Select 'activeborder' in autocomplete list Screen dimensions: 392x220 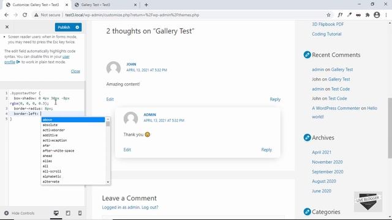pos(73,130)
